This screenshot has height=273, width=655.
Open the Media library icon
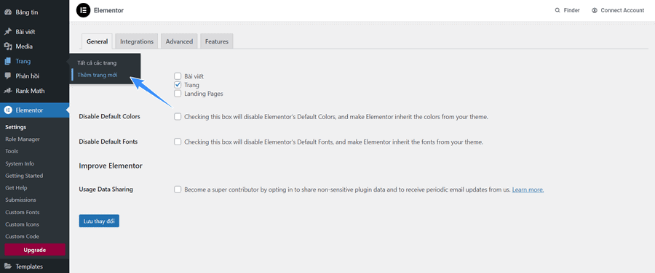point(7,46)
